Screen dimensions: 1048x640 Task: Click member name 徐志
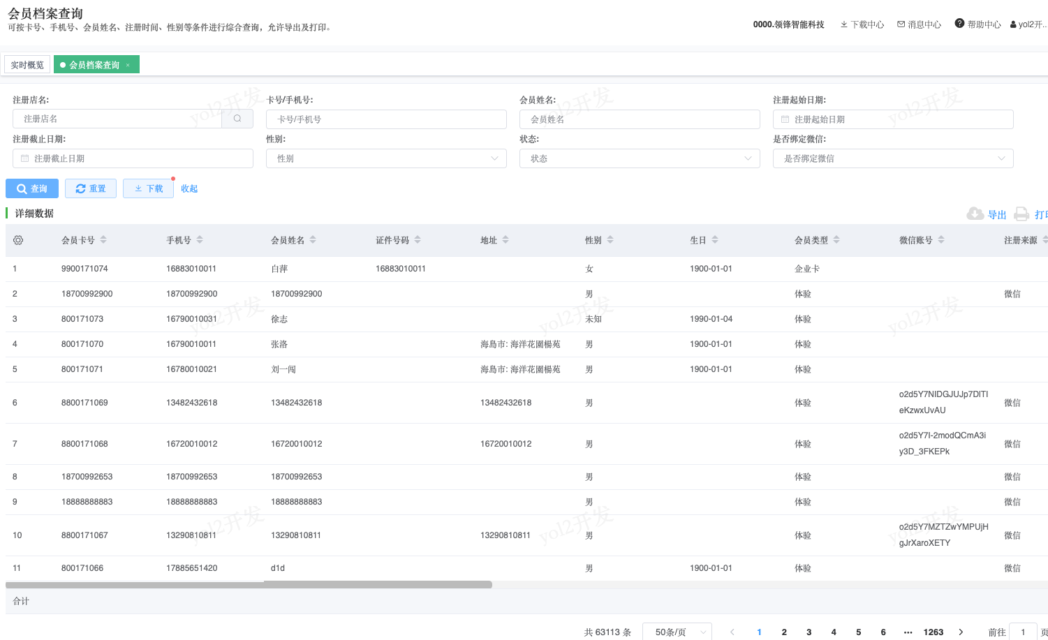[279, 319]
